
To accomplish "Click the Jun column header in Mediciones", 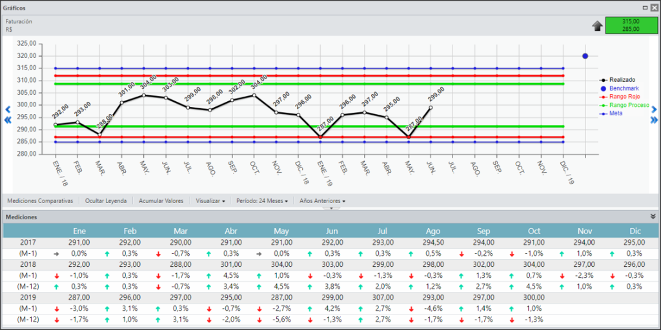I will tap(331, 231).
